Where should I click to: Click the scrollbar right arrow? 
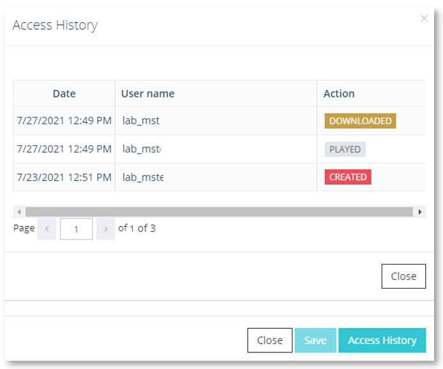pos(420,212)
